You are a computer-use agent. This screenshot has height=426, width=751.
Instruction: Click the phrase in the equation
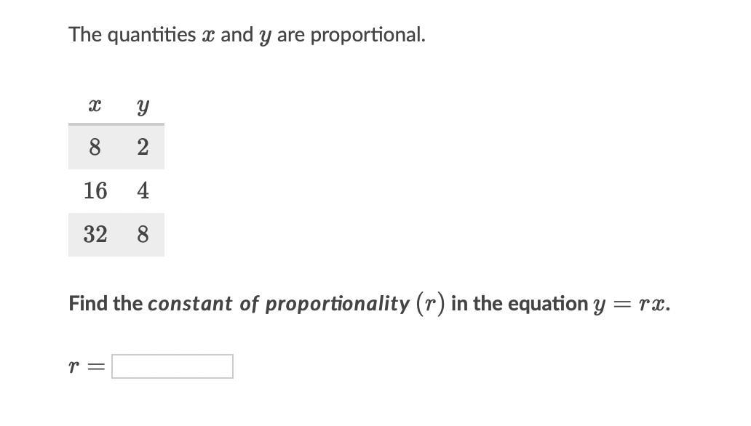pyautogui.click(x=519, y=304)
